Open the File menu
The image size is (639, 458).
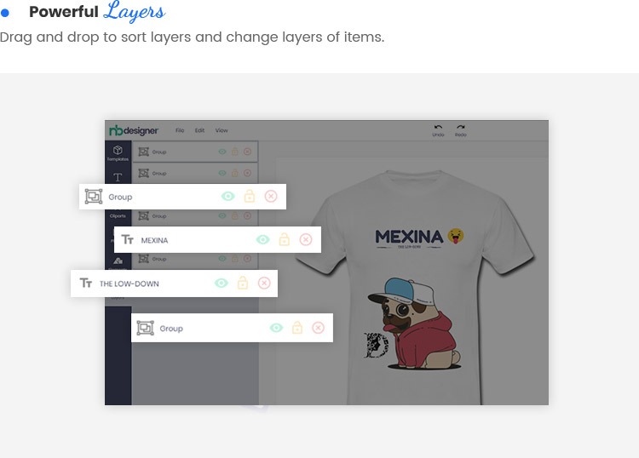[x=180, y=130]
